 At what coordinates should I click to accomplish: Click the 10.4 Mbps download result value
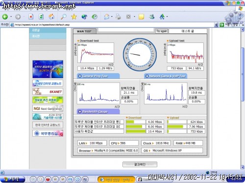(x=87, y=68)
